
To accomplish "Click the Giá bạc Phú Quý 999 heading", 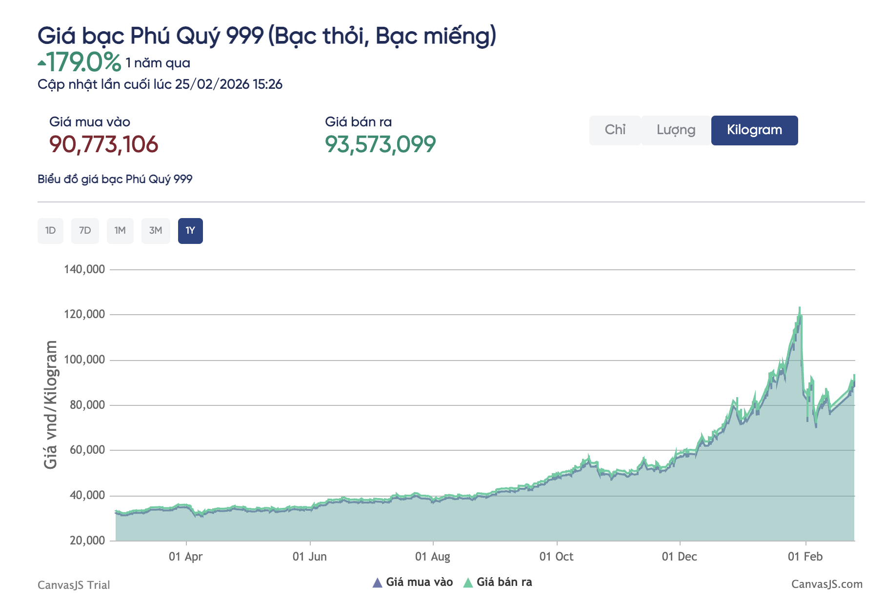I will click(x=266, y=36).
